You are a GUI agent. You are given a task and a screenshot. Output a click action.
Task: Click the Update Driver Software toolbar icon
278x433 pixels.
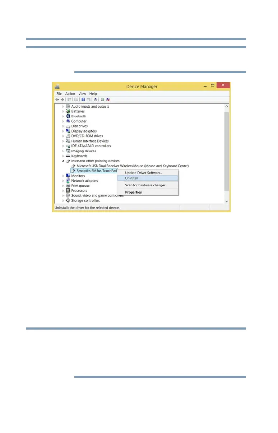[x=102, y=99]
